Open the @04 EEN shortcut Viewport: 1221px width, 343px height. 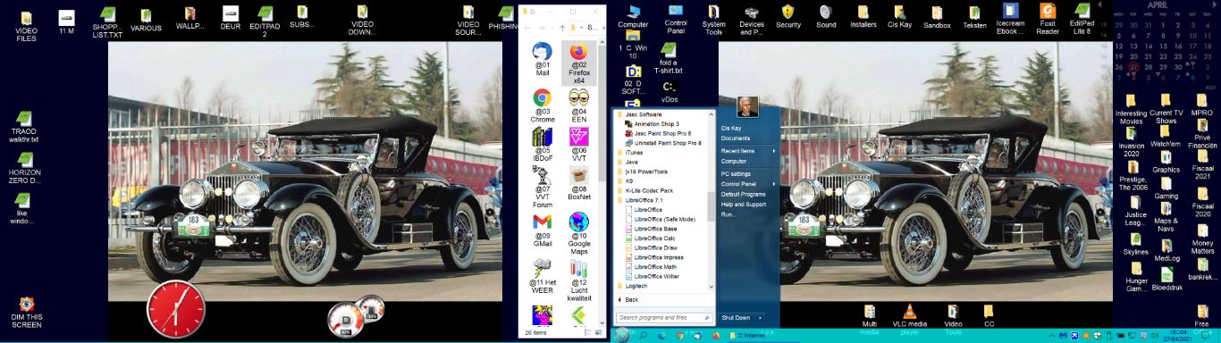[x=578, y=105]
